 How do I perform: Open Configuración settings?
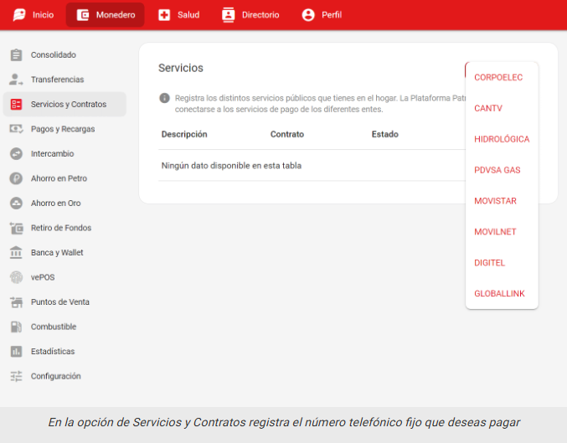coord(64,376)
